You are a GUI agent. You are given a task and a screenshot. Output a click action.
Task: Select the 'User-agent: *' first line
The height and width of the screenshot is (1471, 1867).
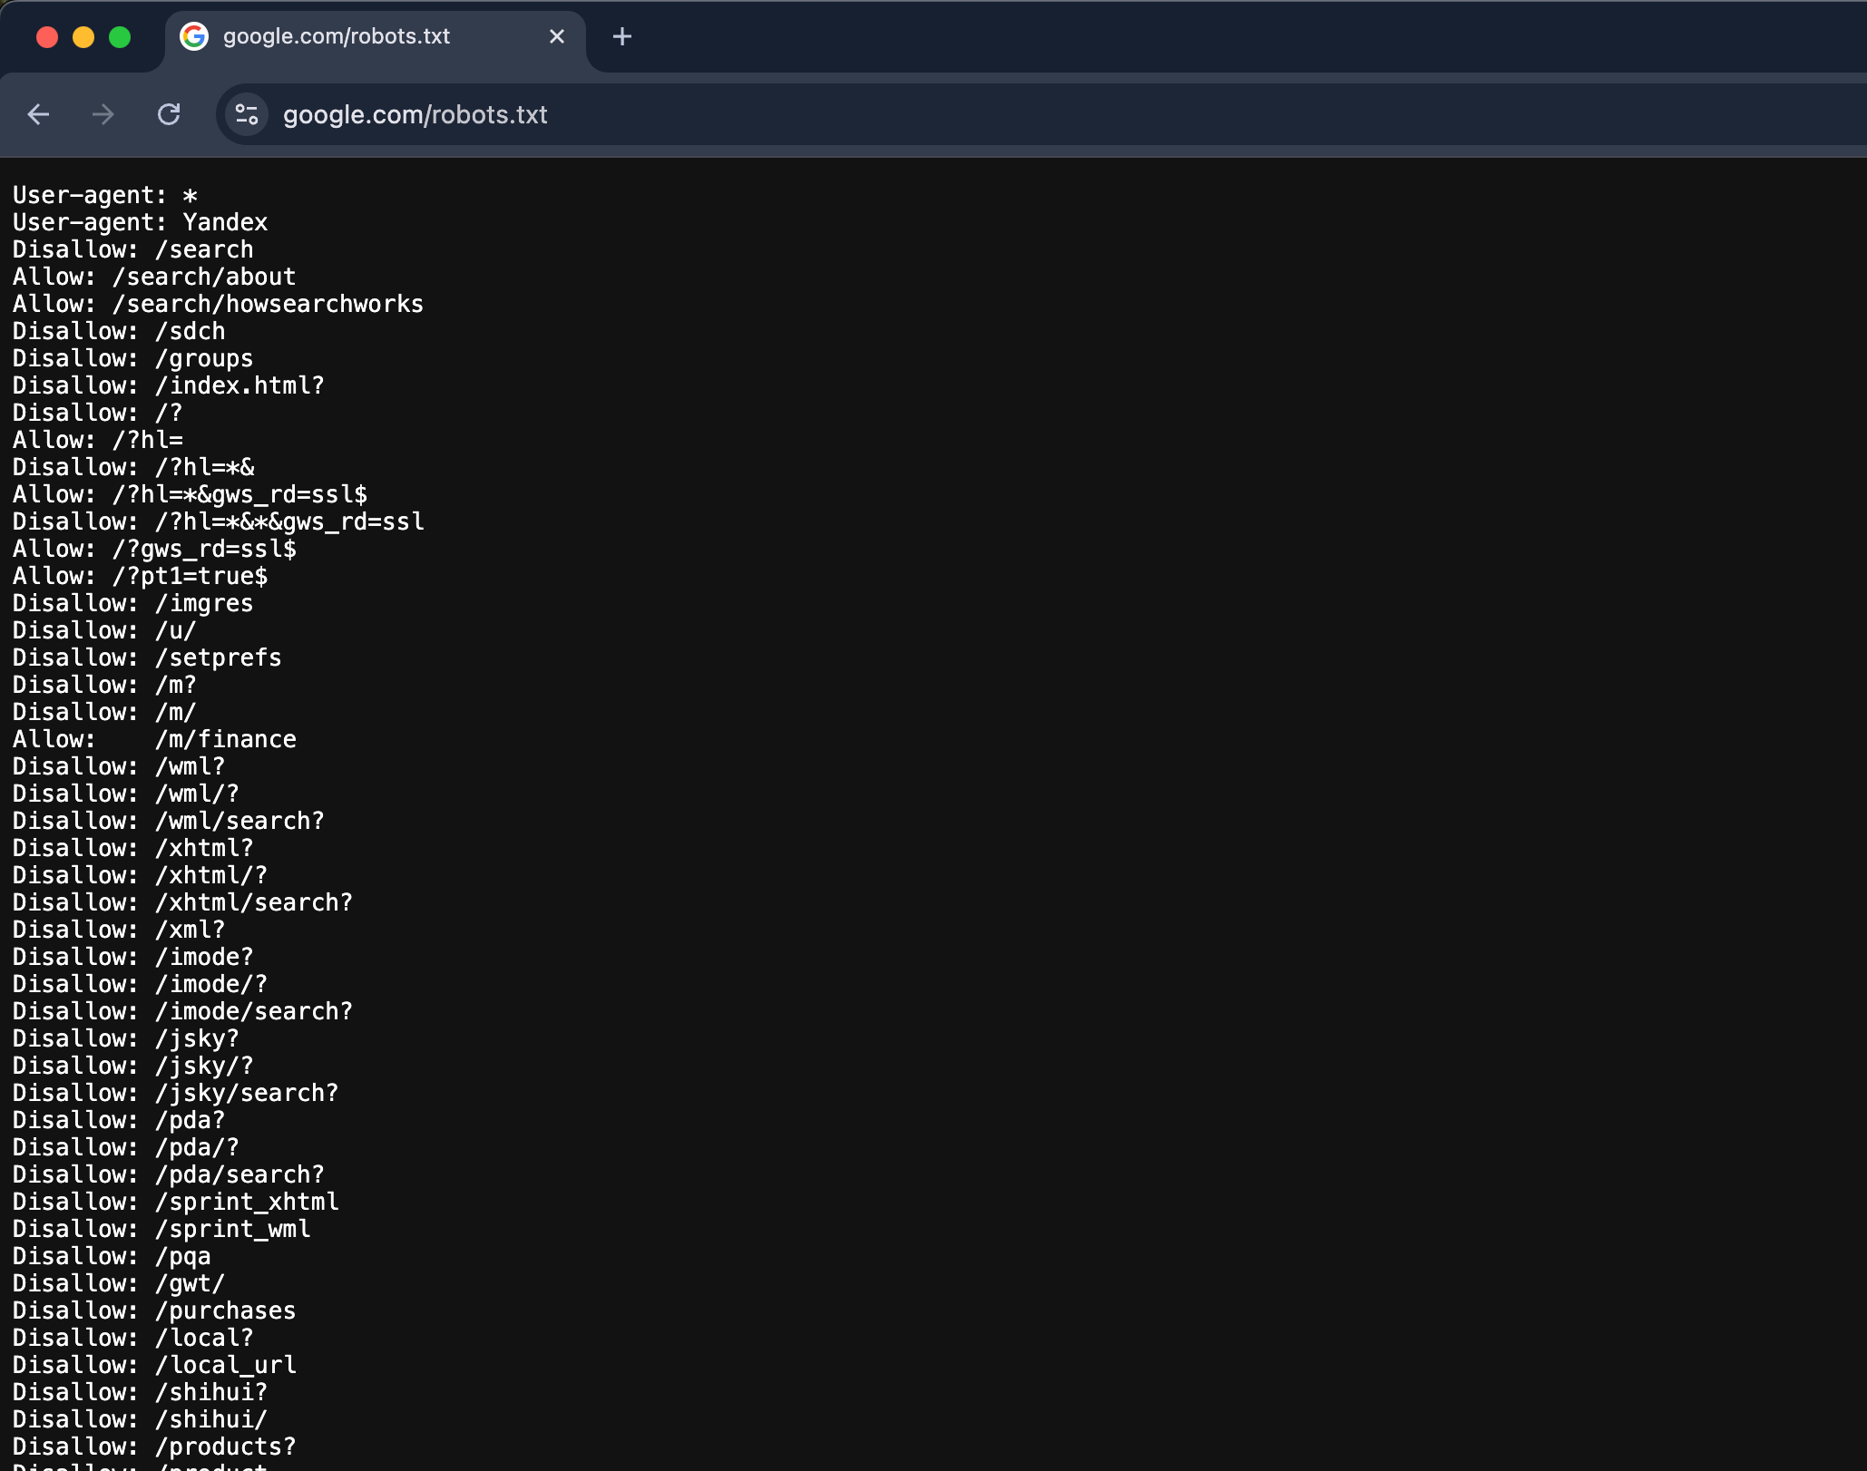click(104, 195)
